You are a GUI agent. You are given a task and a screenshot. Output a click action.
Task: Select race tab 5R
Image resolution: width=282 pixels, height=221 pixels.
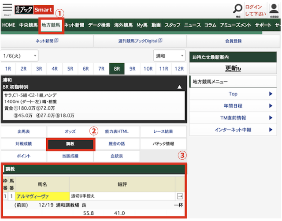tap(70, 69)
